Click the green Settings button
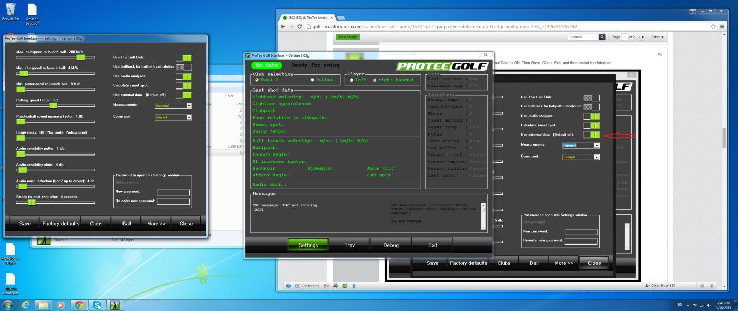Viewport: 738px width, 311px height. coord(307,245)
